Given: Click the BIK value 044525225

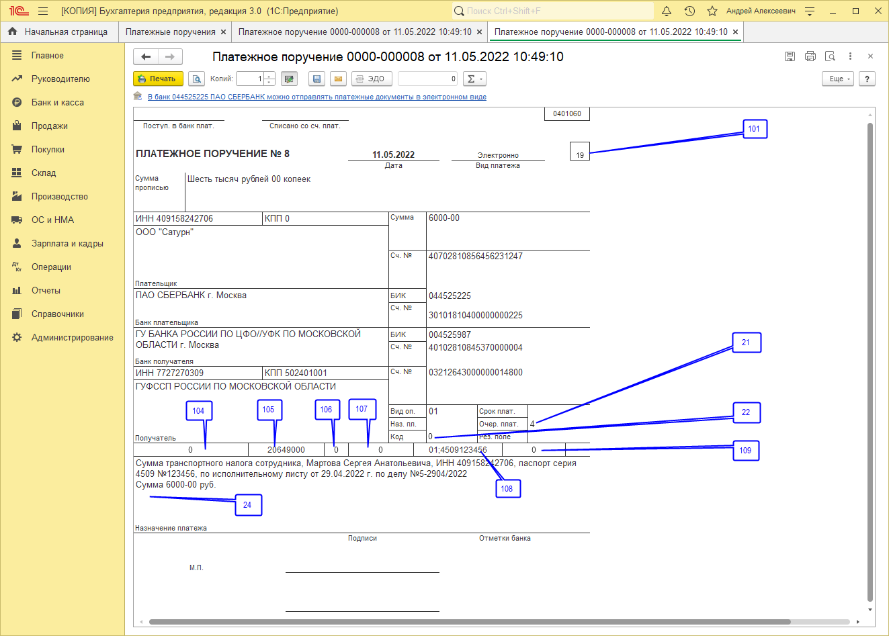Looking at the screenshot, I should (450, 296).
